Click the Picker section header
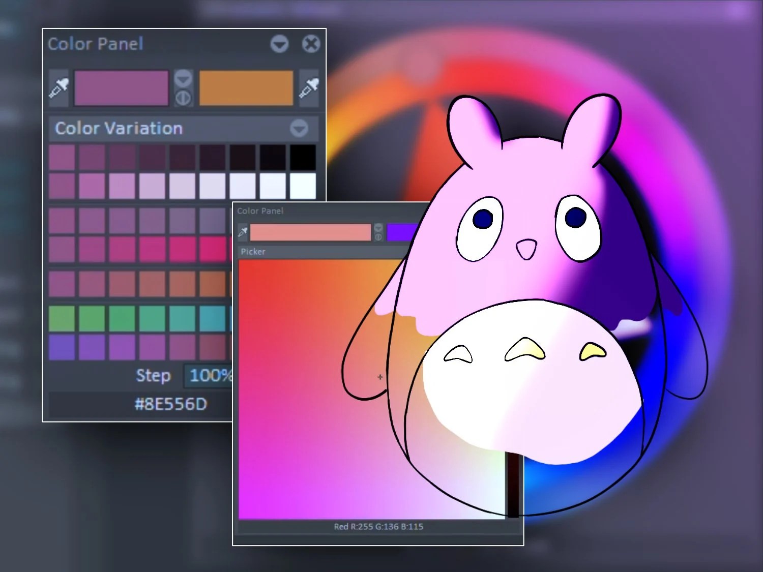This screenshot has height=572, width=763. tap(253, 251)
